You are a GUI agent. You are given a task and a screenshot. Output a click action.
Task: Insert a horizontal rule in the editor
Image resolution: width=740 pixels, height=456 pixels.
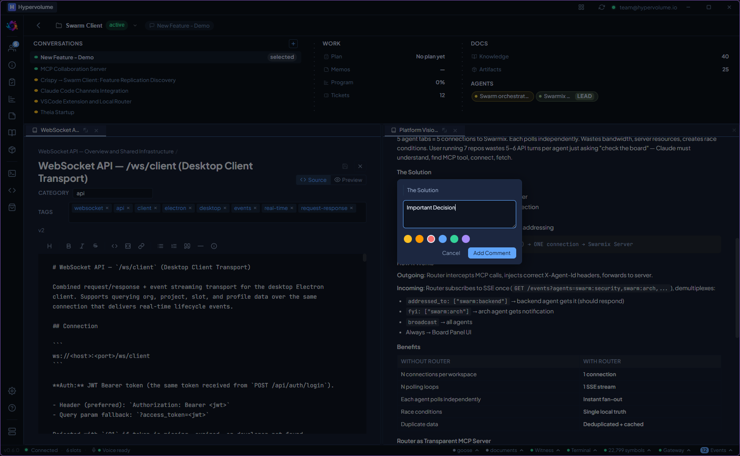[x=201, y=246]
